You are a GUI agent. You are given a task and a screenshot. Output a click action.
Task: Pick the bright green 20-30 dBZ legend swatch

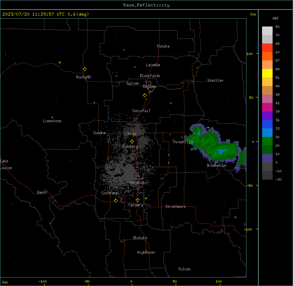pyautogui.click(x=267, y=141)
